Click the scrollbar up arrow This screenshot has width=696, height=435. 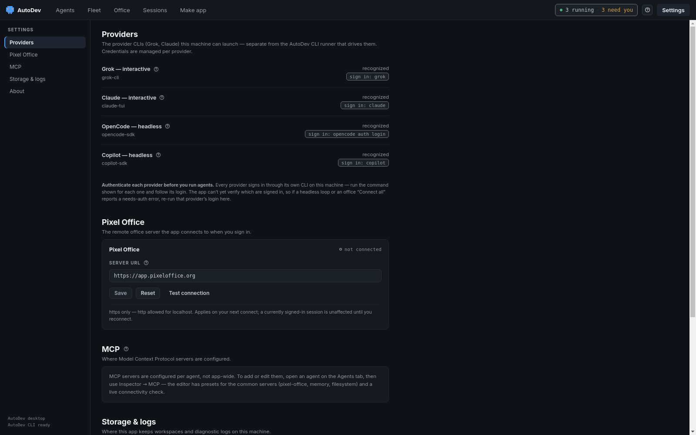pyautogui.click(x=693, y=23)
